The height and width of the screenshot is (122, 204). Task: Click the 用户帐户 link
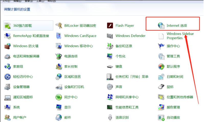click(x=20, y=117)
